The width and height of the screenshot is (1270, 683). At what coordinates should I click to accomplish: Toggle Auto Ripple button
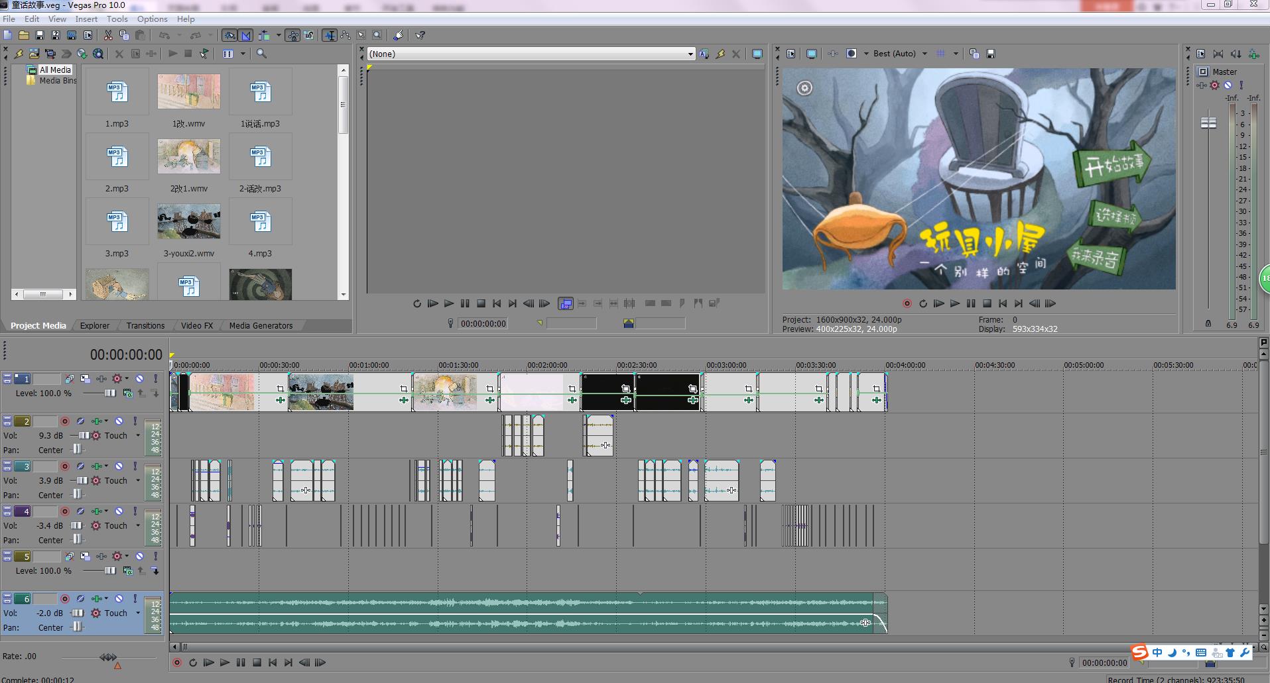coord(264,35)
